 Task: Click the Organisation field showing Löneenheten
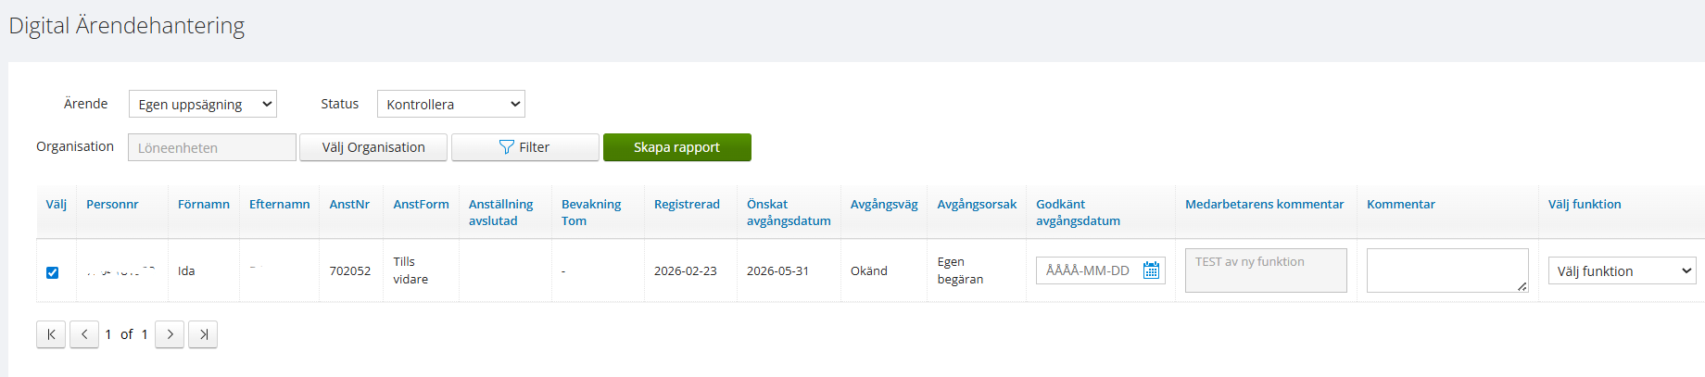pos(212,147)
